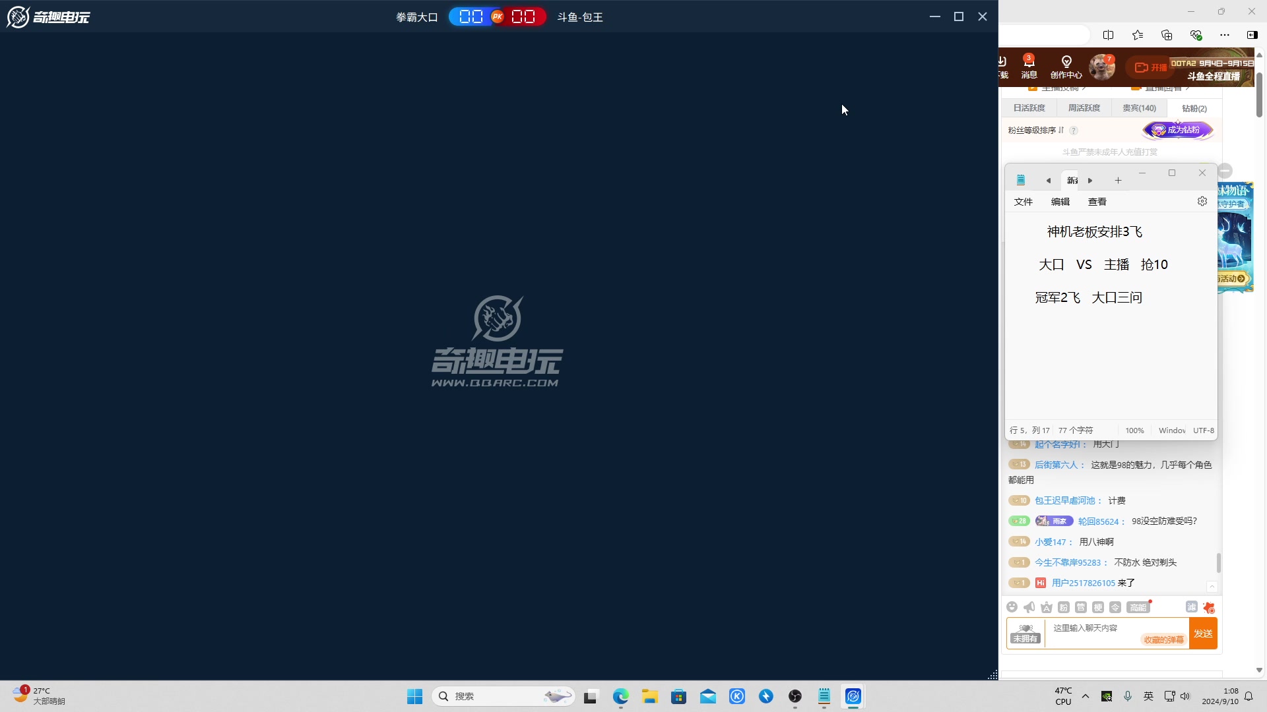Open OBS Studio from taskbar
1267x712 pixels.
795,696
